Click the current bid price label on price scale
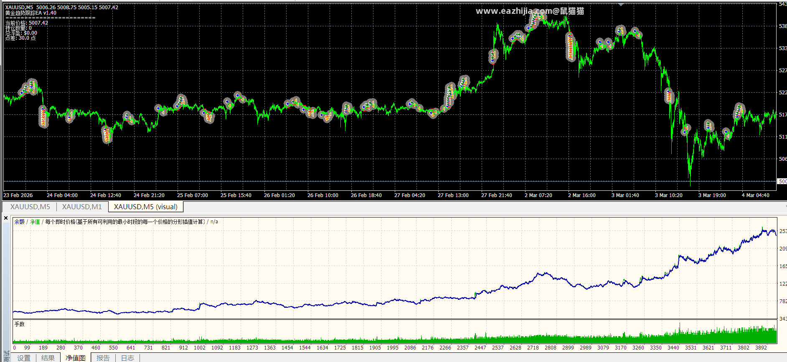 pyautogui.click(x=782, y=181)
